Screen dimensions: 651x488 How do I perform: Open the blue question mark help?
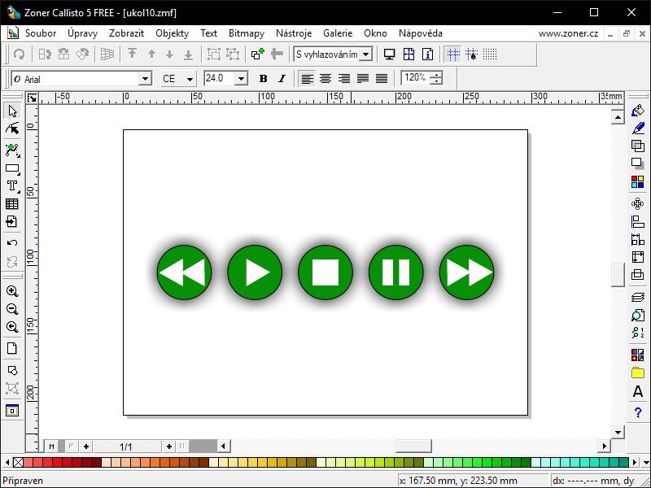[638, 412]
